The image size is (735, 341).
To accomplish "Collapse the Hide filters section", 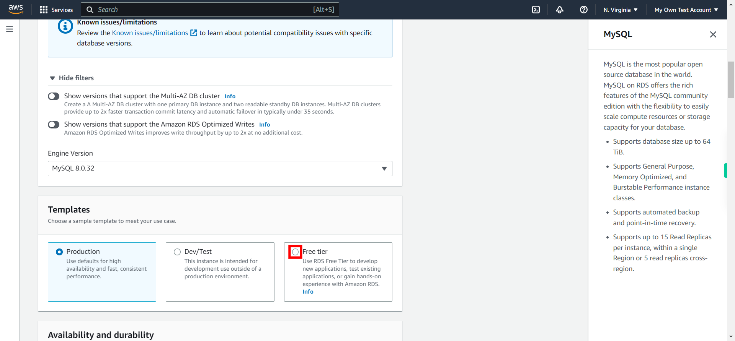I will coord(72,78).
